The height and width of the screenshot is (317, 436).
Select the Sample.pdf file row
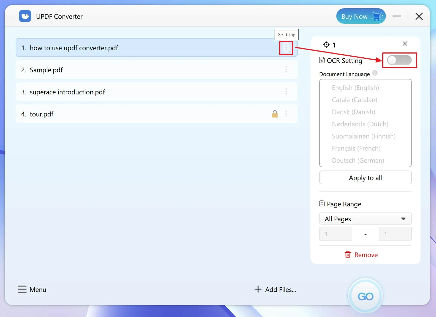[x=156, y=70]
